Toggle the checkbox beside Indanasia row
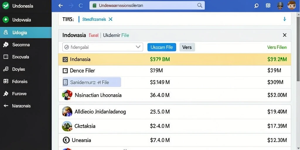 (x=65, y=59)
